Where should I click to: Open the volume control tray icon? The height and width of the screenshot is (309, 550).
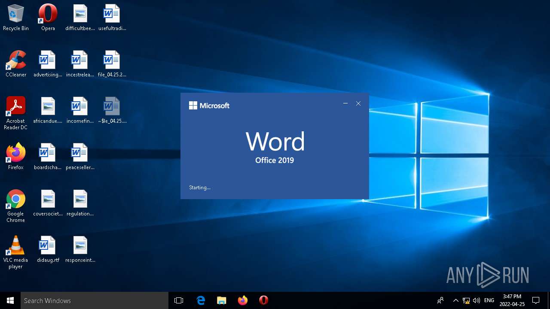(477, 300)
